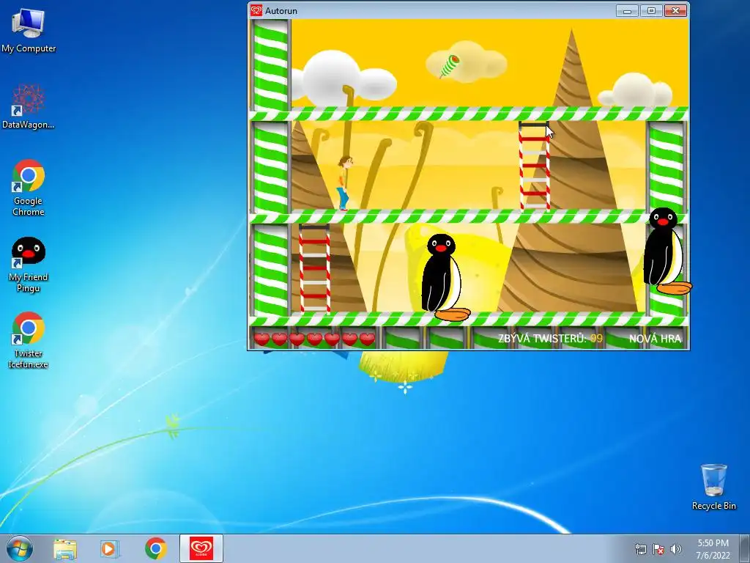Open the Windows Start orb

20,548
